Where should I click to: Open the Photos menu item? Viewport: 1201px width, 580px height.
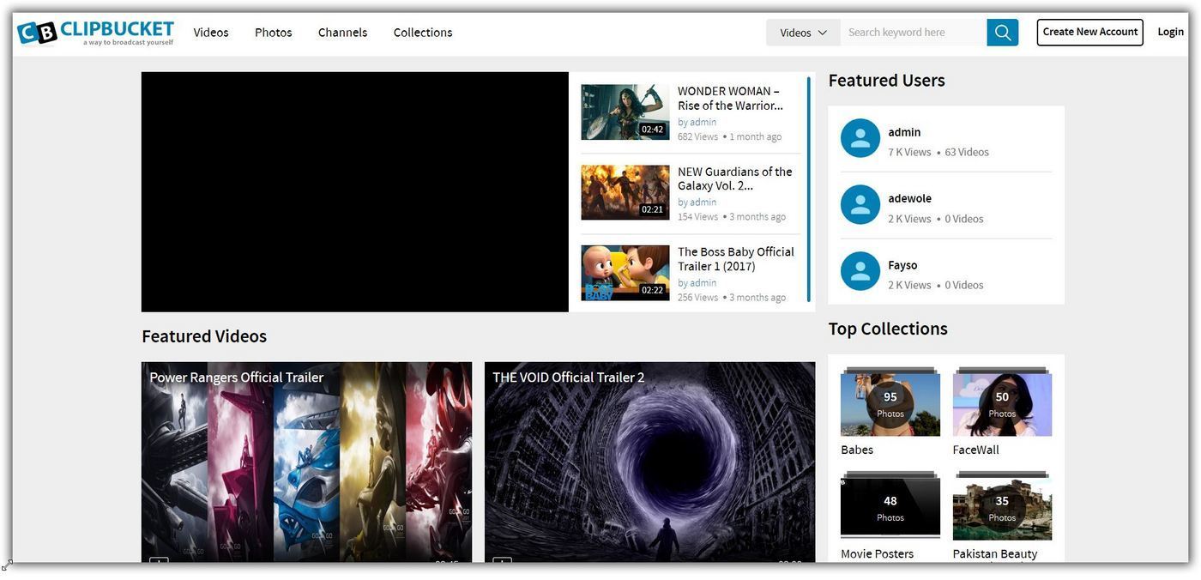coord(274,33)
